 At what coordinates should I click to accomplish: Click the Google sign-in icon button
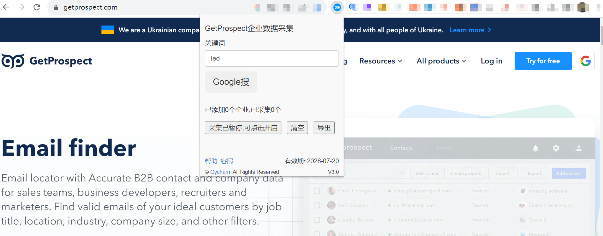[x=585, y=61]
